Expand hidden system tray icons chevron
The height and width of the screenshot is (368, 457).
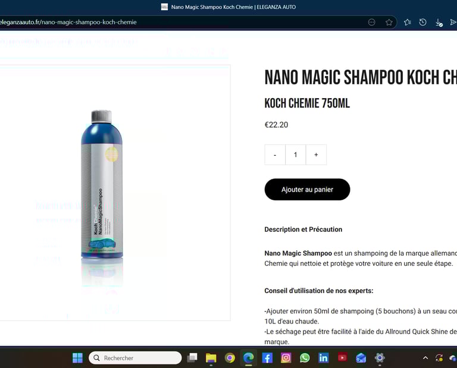pos(425,358)
